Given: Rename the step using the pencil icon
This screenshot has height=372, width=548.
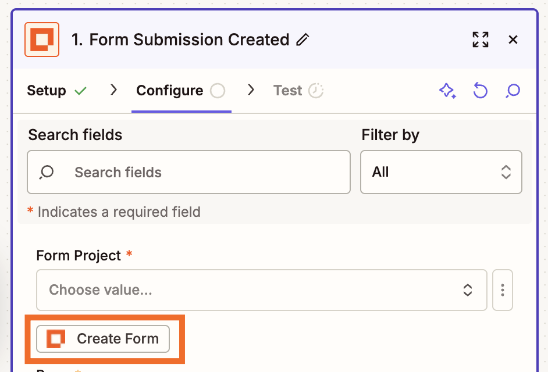Looking at the screenshot, I should [x=303, y=40].
